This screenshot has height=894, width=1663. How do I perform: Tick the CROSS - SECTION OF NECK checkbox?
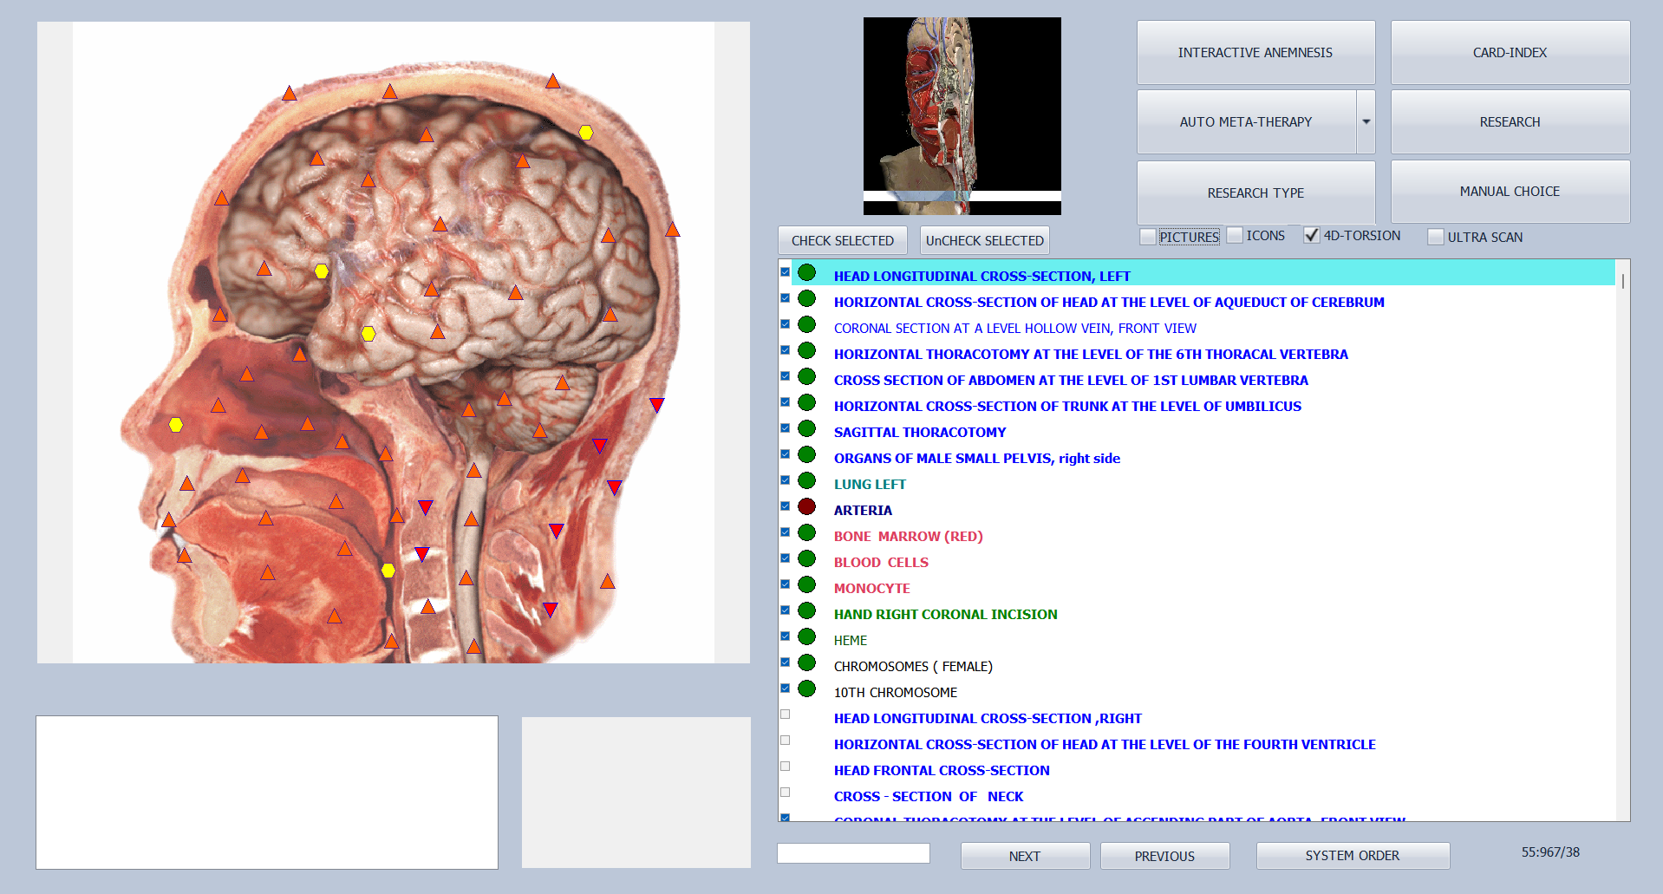click(786, 793)
